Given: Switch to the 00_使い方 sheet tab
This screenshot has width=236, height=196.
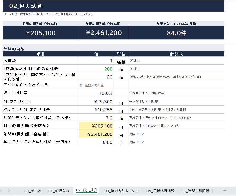Looking at the screenshot, I should click(x=33, y=191).
